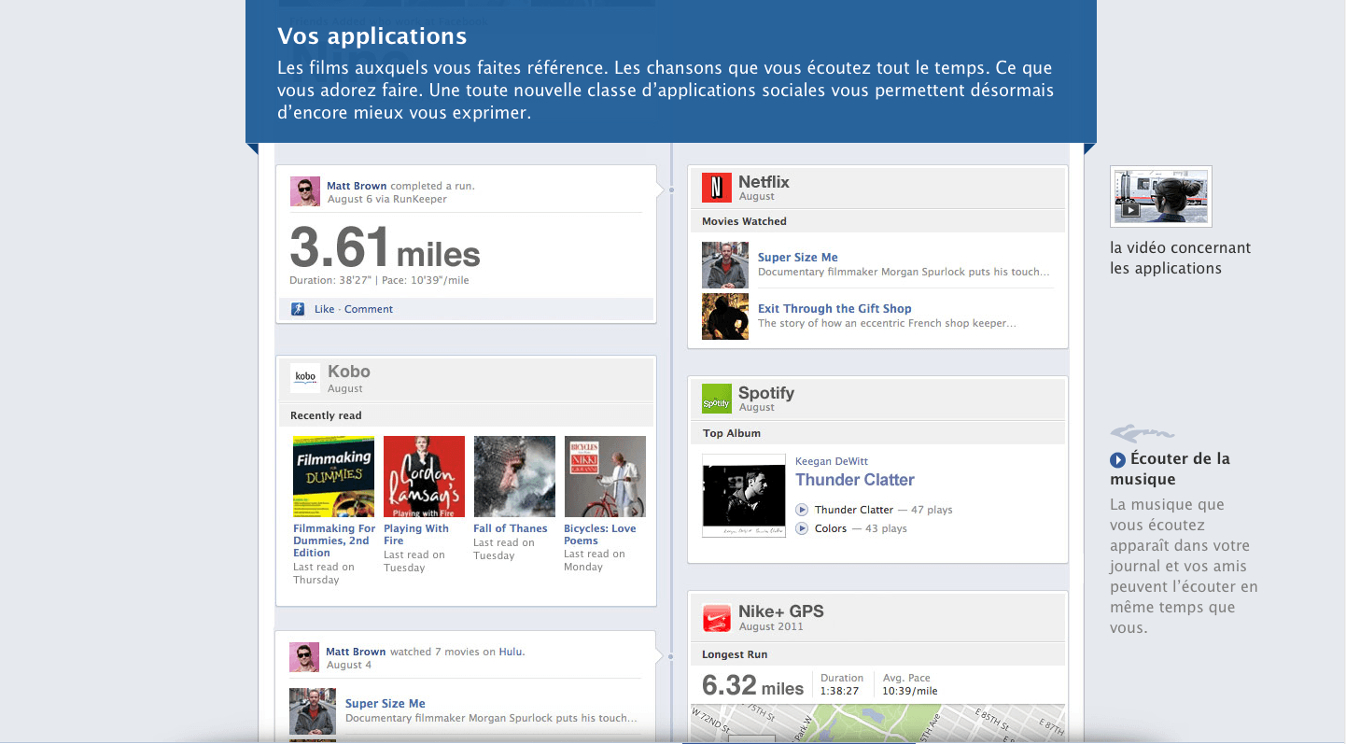Image resolution: width=1346 pixels, height=744 pixels.
Task: Click the 'August 4' date in the Hulu post
Action: 349,665
